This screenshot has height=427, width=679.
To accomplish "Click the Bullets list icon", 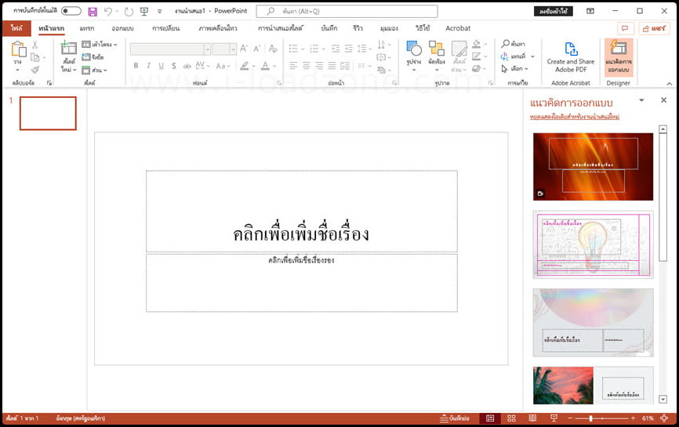I will pyautogui.click(x=293, y=49).
